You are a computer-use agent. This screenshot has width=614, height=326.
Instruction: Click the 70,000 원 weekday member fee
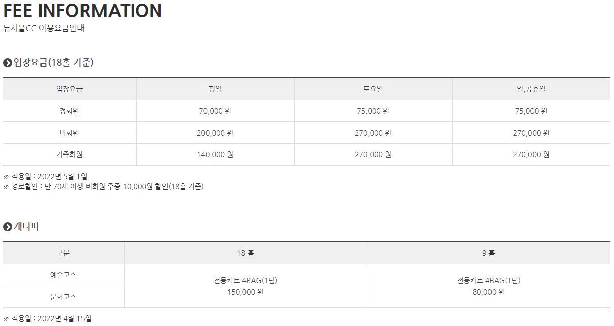[215, 111]
